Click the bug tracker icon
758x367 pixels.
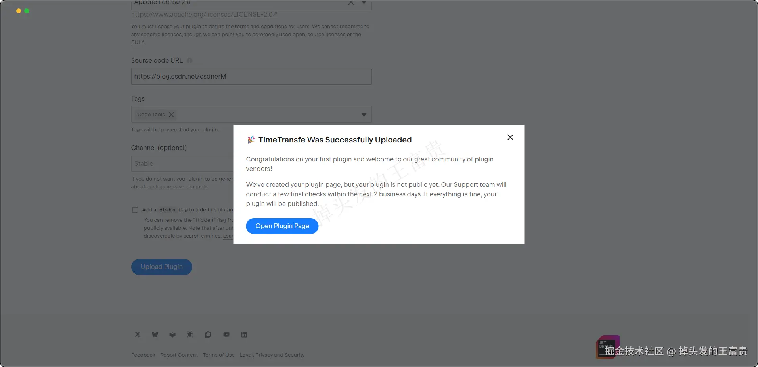[x=190, y=334]
